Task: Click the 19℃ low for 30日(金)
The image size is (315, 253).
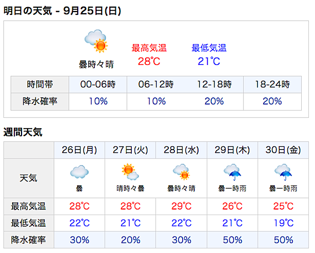Action: click(x=284, y=223)
